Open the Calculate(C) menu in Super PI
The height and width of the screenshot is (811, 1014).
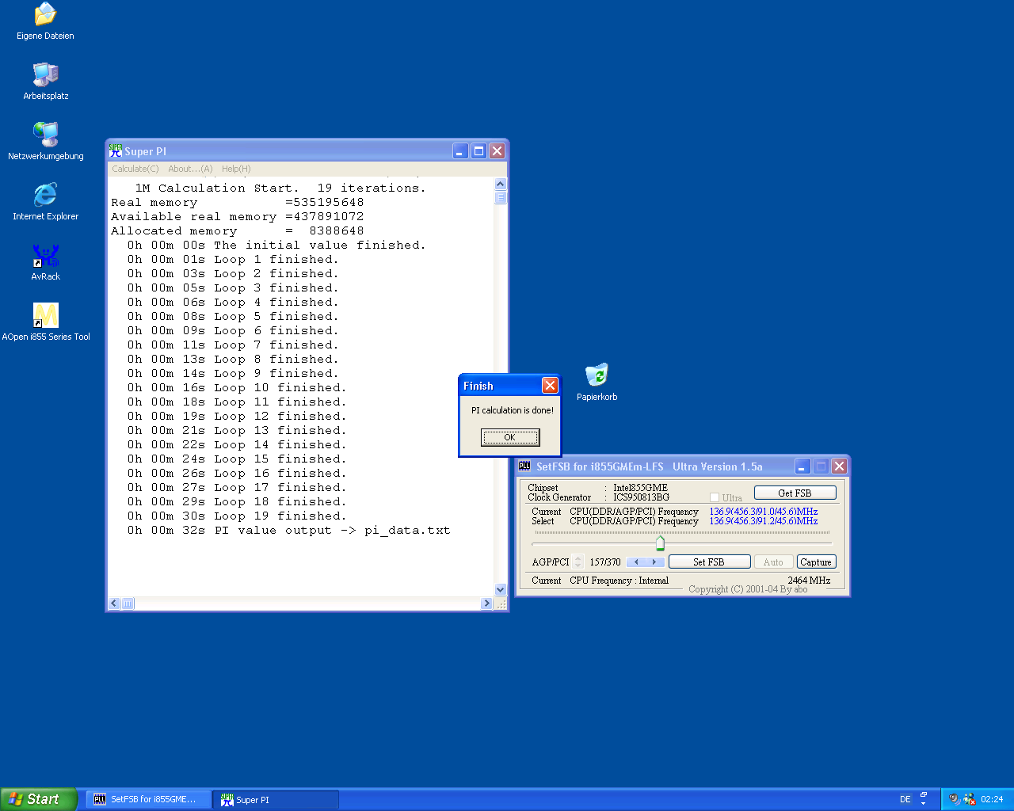[x=135, y=169]
